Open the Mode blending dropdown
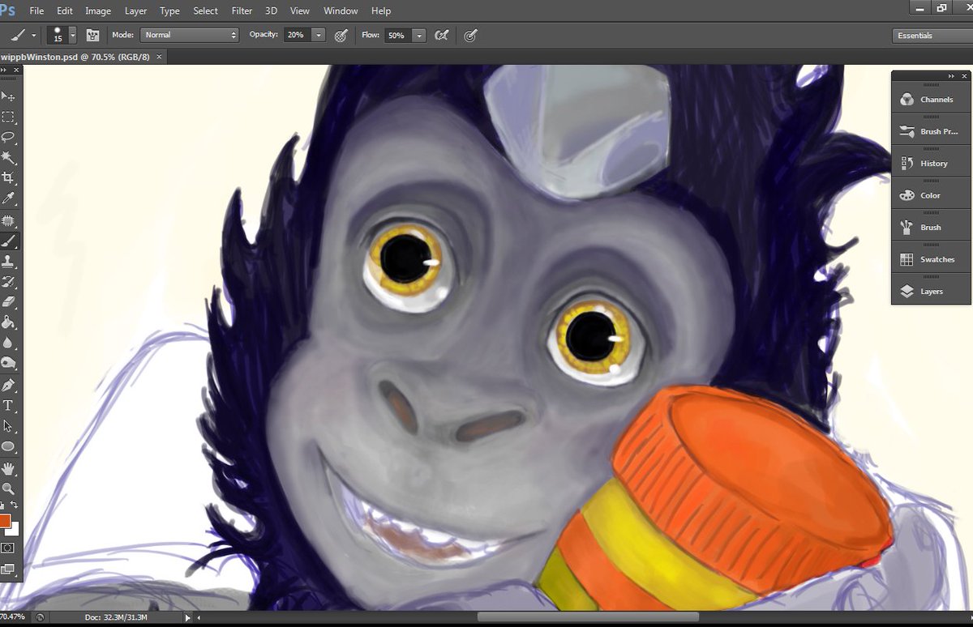Viewport: 973px width, 627px height. tap(189, 36)
